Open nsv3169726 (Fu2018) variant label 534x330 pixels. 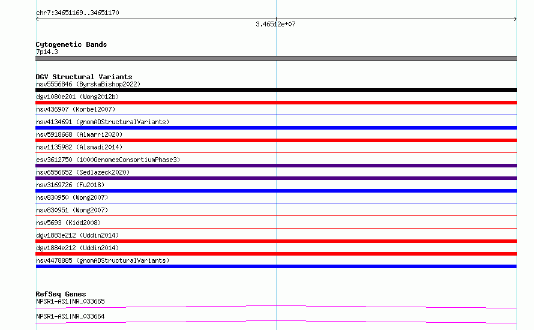point(70,185)
